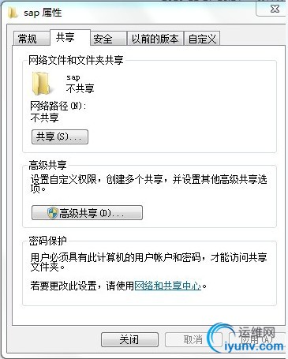Open the 网络和共享中心 link
Viewport: 288px width, 359px height.
tap(168, 286)
